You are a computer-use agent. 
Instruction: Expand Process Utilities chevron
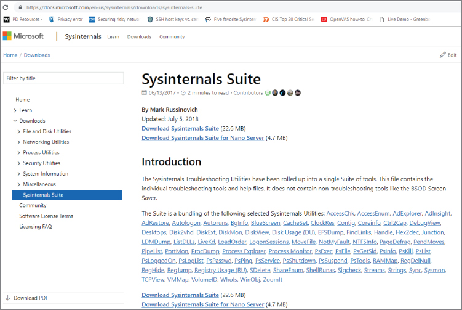[x=19, y=153]
